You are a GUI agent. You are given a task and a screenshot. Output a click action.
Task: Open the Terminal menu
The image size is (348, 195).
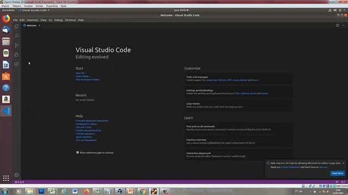[70, 20]
